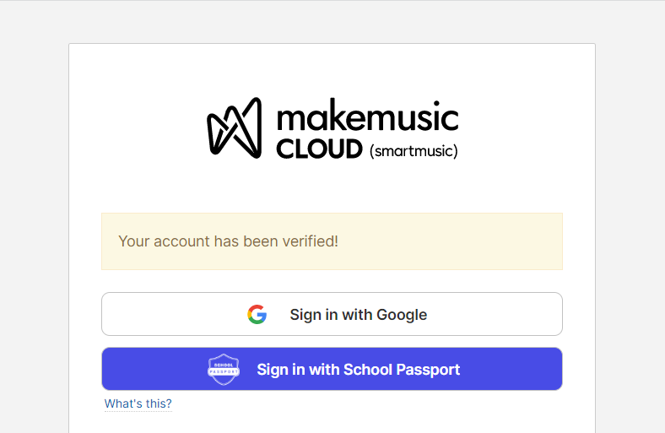Image resolution: width=665 pixels, height=433 pixels.
Task: Click the MakeMusic M-shaped logo mark
Action: click(x=234, y=127)
